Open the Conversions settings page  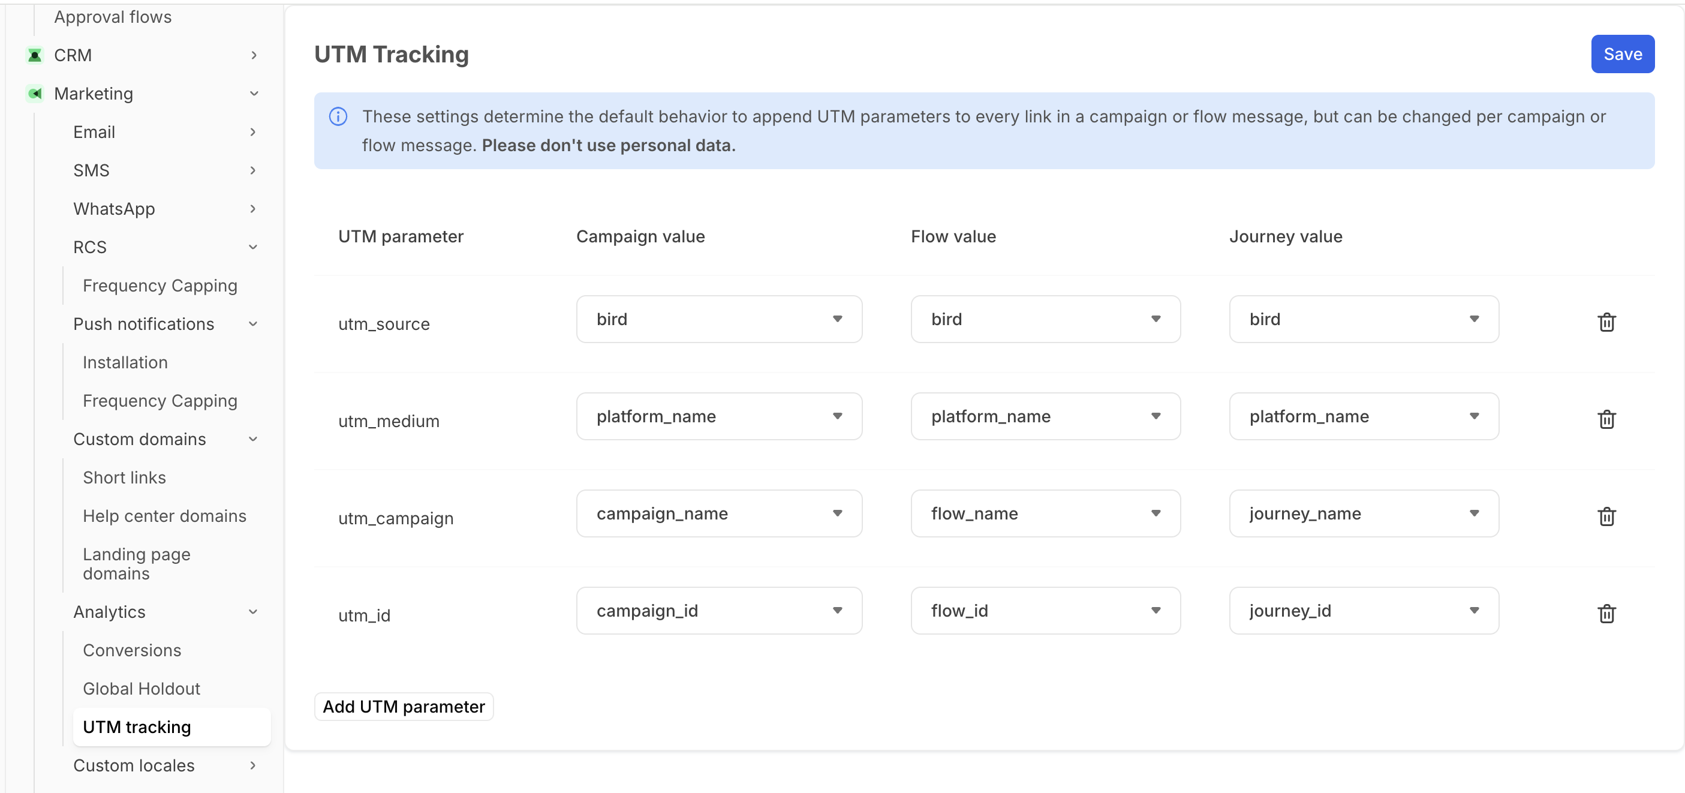132,650
